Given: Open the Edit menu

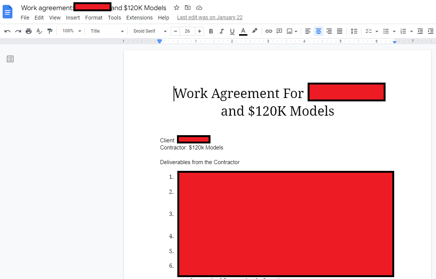Looking at the screenshot, I should click(39, 18).
